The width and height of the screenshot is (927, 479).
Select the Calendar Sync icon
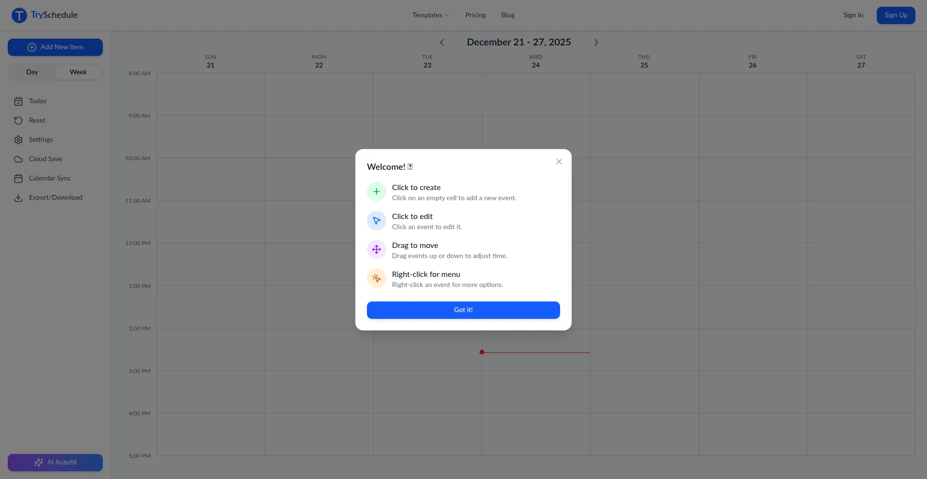click(x=18, y=178)
